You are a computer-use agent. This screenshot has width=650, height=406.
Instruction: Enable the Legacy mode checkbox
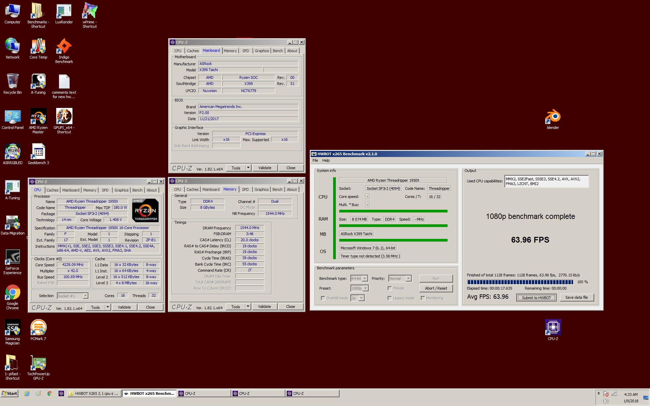[390, 298]
